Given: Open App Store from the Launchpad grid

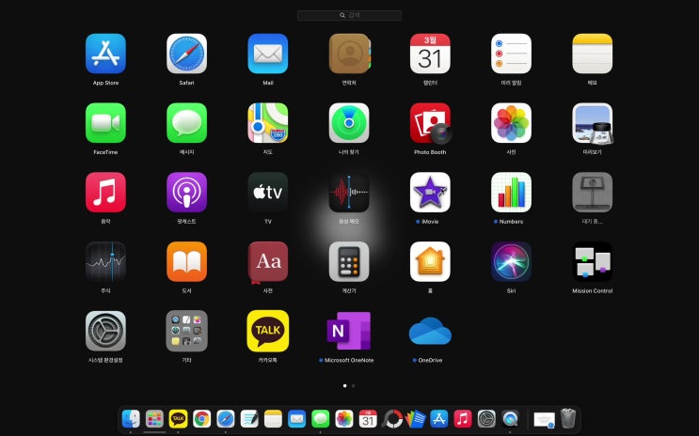Looking at the screenshot, I should point(105,54).
